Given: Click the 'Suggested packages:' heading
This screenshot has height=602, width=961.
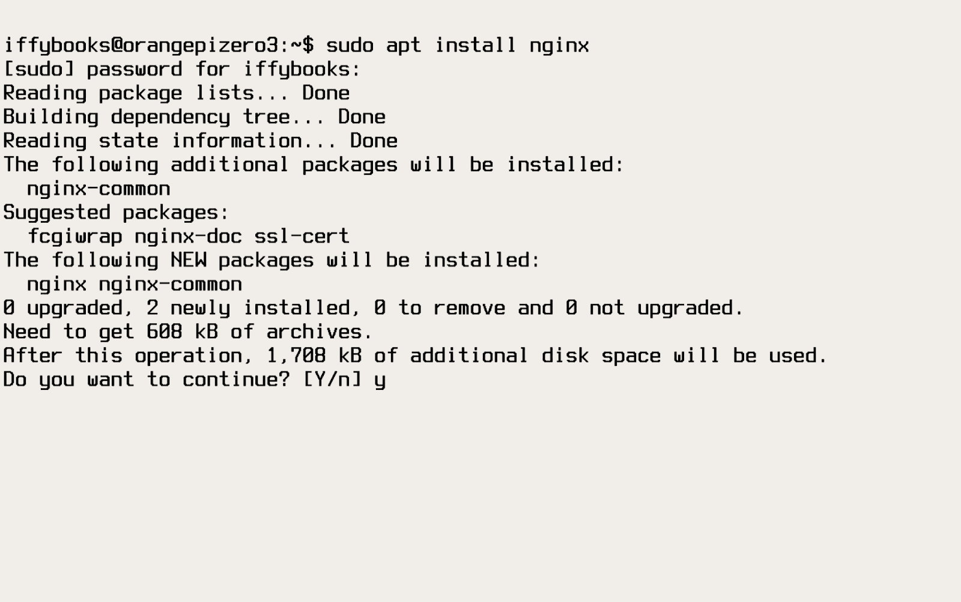Looking at the screenshot, I should coord(116,212).
